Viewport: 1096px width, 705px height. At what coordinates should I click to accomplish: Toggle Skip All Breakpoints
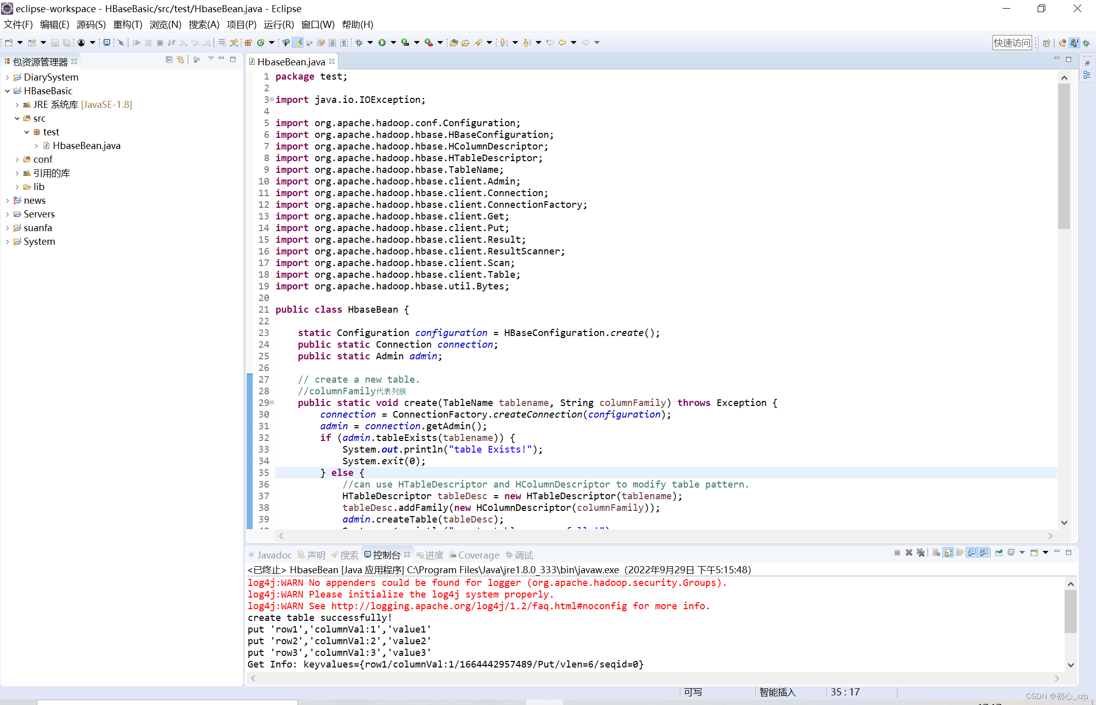[x=121, y=43]
